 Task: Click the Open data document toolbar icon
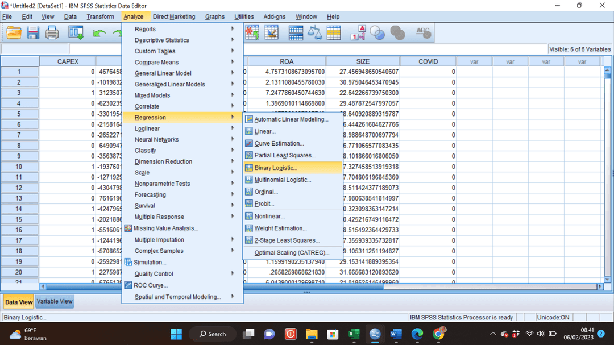pyautogui.click(x=14, y=33)
